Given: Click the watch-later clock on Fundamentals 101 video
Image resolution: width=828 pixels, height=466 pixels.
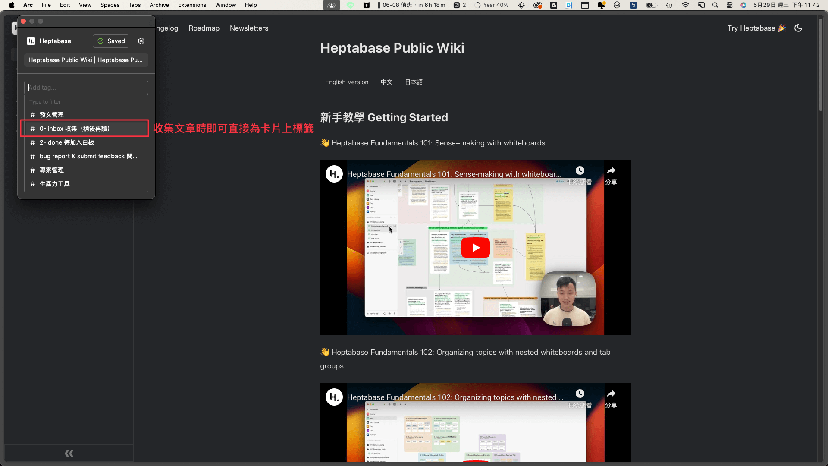Looking at the screenshot, I should pyautogui.click(x=580, y=170).
